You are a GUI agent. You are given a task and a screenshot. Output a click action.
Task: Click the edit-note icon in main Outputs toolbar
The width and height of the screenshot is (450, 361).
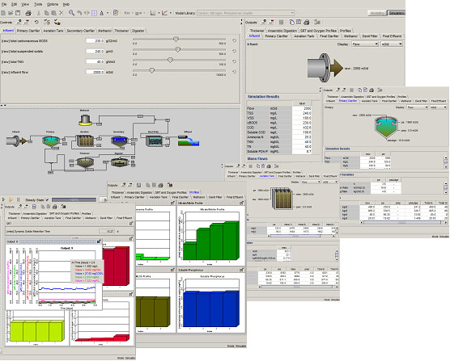tap(299, 22)
